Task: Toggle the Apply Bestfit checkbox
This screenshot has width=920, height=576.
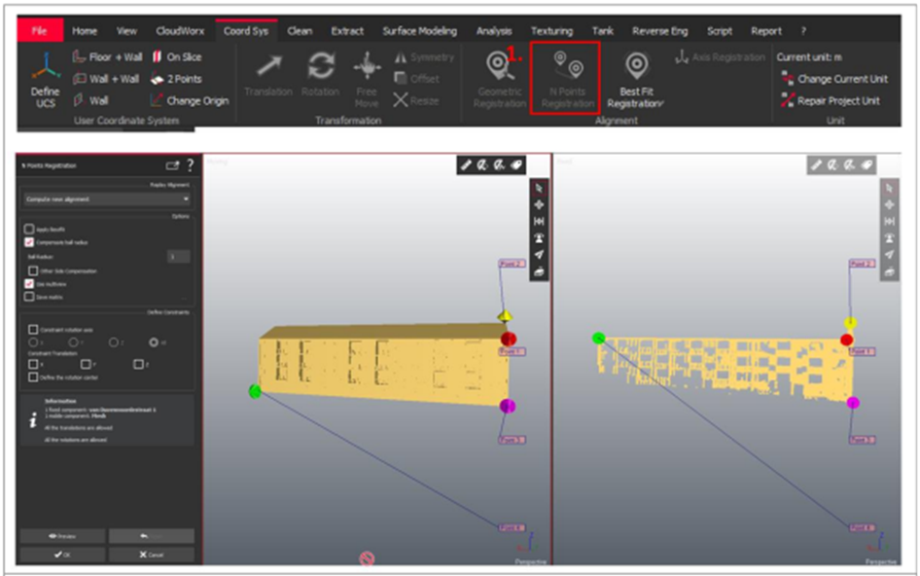Action: click(29, 229)
